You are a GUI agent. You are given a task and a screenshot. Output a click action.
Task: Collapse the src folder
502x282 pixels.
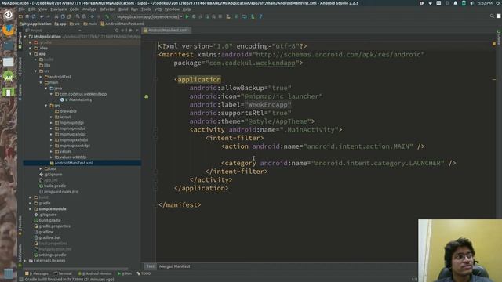click(x=35, y=71)
